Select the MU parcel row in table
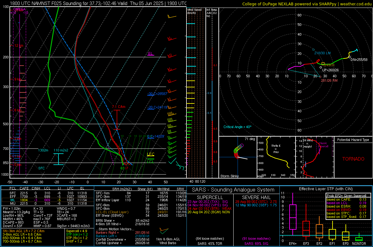The image size is (373, 247). 48,203
